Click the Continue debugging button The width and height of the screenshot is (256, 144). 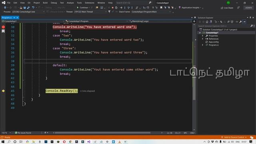(82, 8)
